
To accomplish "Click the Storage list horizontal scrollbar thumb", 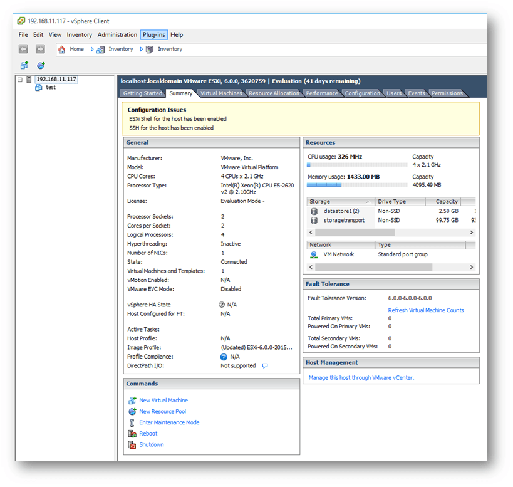I will click(x=355, y=233).
